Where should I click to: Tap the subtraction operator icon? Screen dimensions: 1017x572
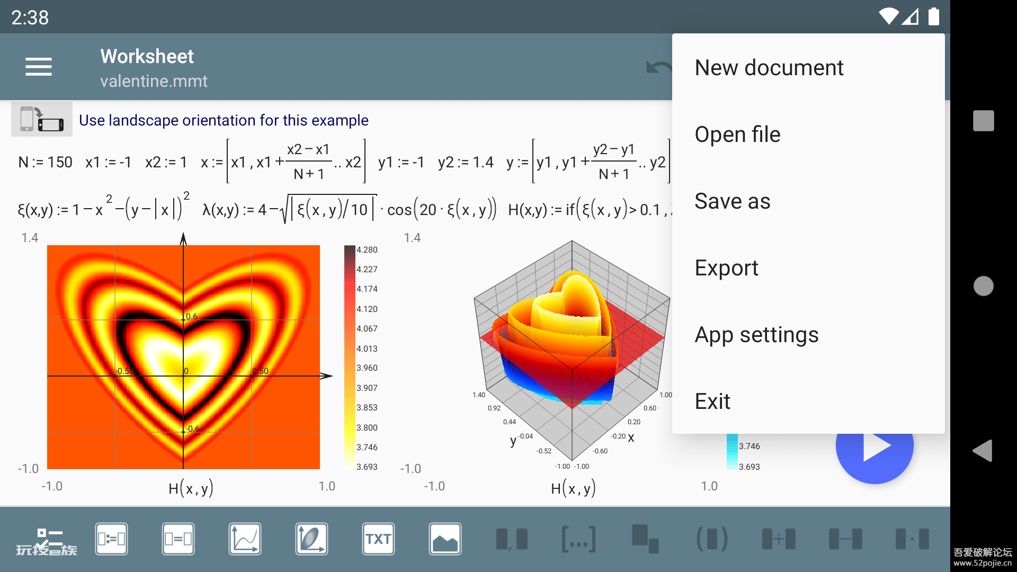click(x=845, y=539)
